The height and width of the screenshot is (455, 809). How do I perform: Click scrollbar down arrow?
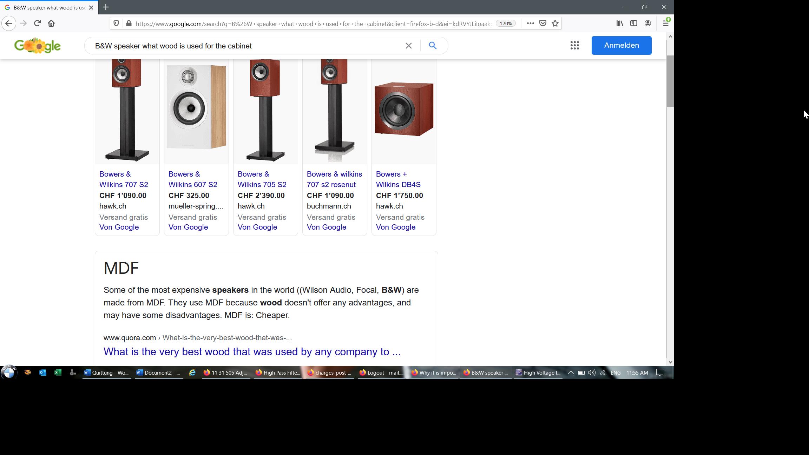click(x=670, y=362)
